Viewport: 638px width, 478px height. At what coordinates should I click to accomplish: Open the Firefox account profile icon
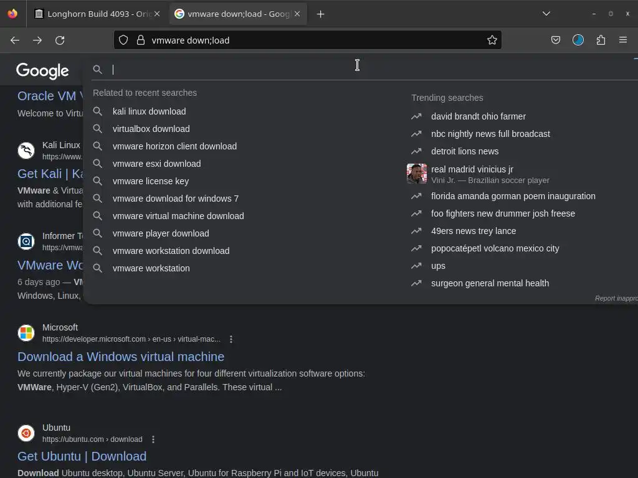tap(578, 40)
